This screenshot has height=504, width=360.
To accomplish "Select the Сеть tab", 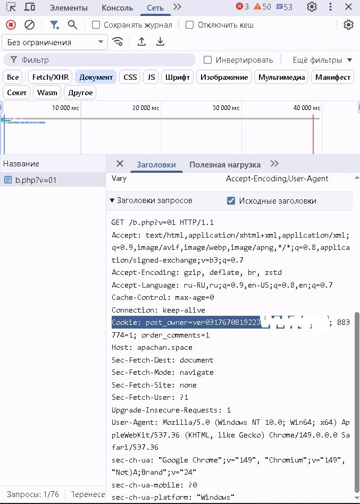I will (x=155, y=8).
